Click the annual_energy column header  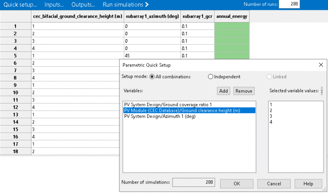(232, 16)
